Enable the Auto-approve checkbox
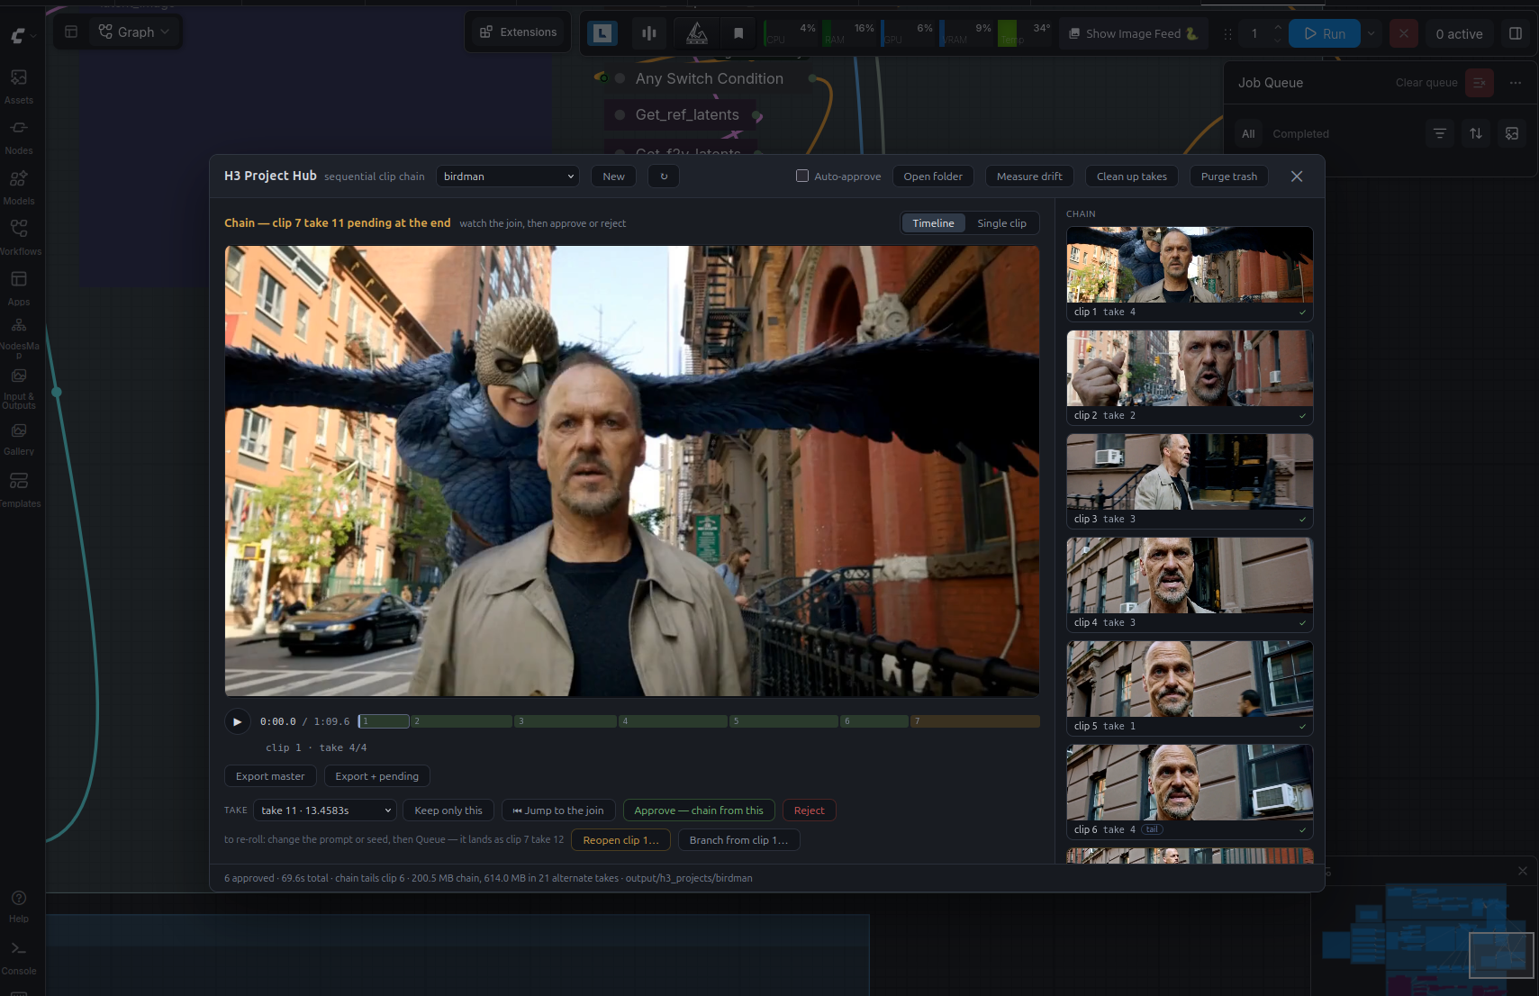The height and width of the screenshot is (996, 1539). [x=802, y=176]
